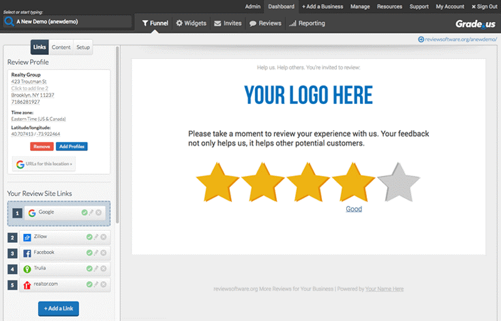Toggle Zillow link's green checkmark
The width and height of the screenshot is (501, 321).
tap(89, 237)
